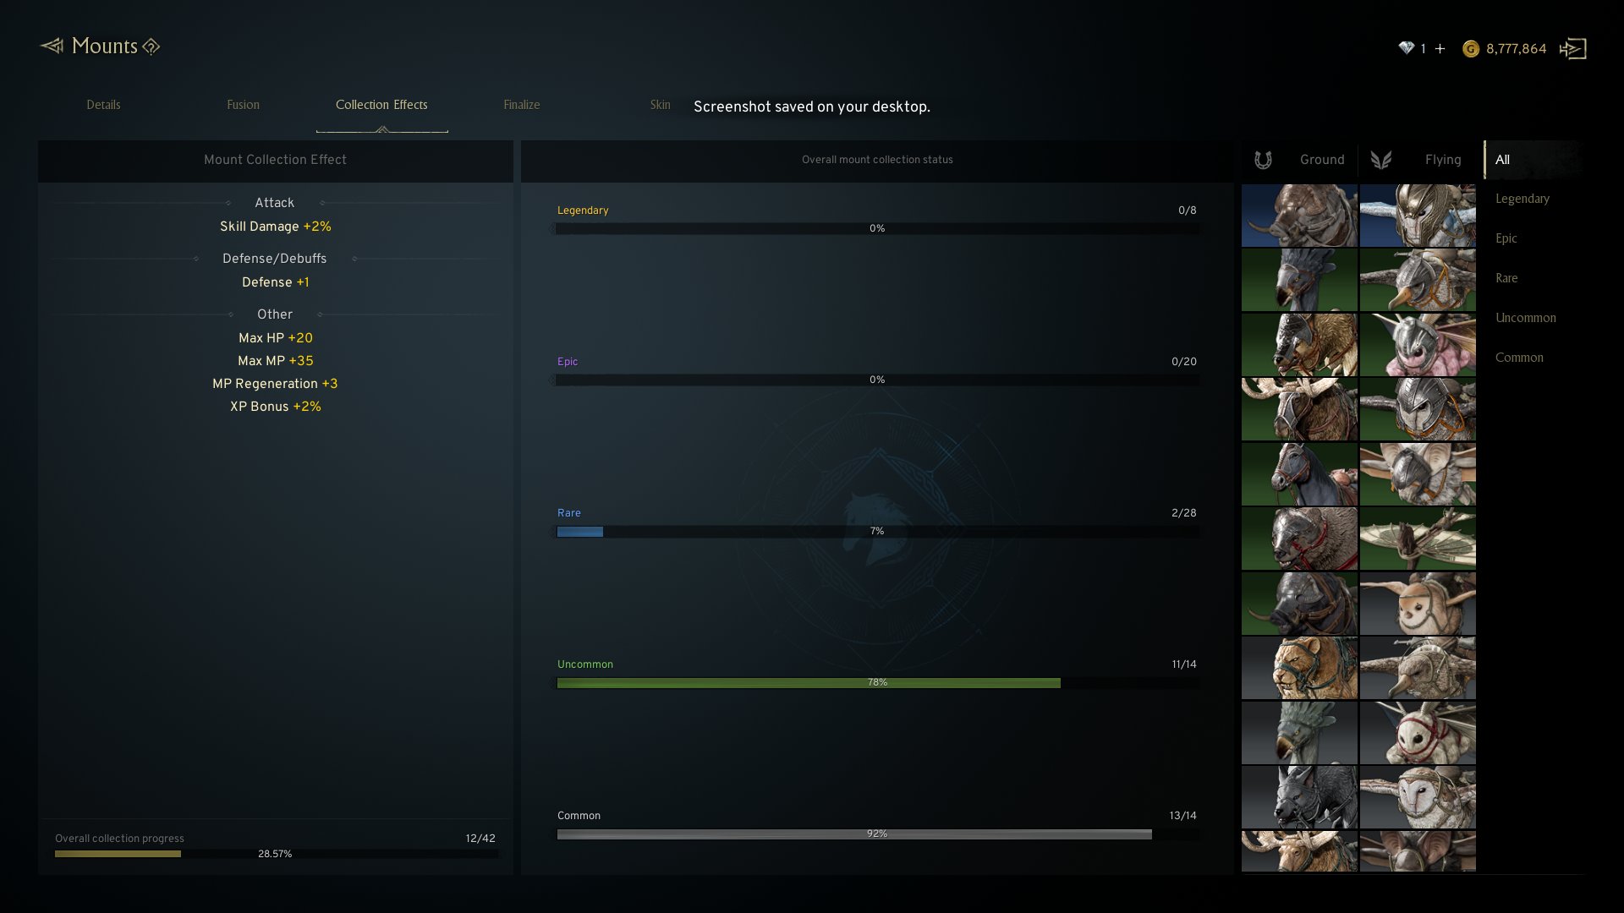Select the dark armored boar on green

coord(1299,604)
